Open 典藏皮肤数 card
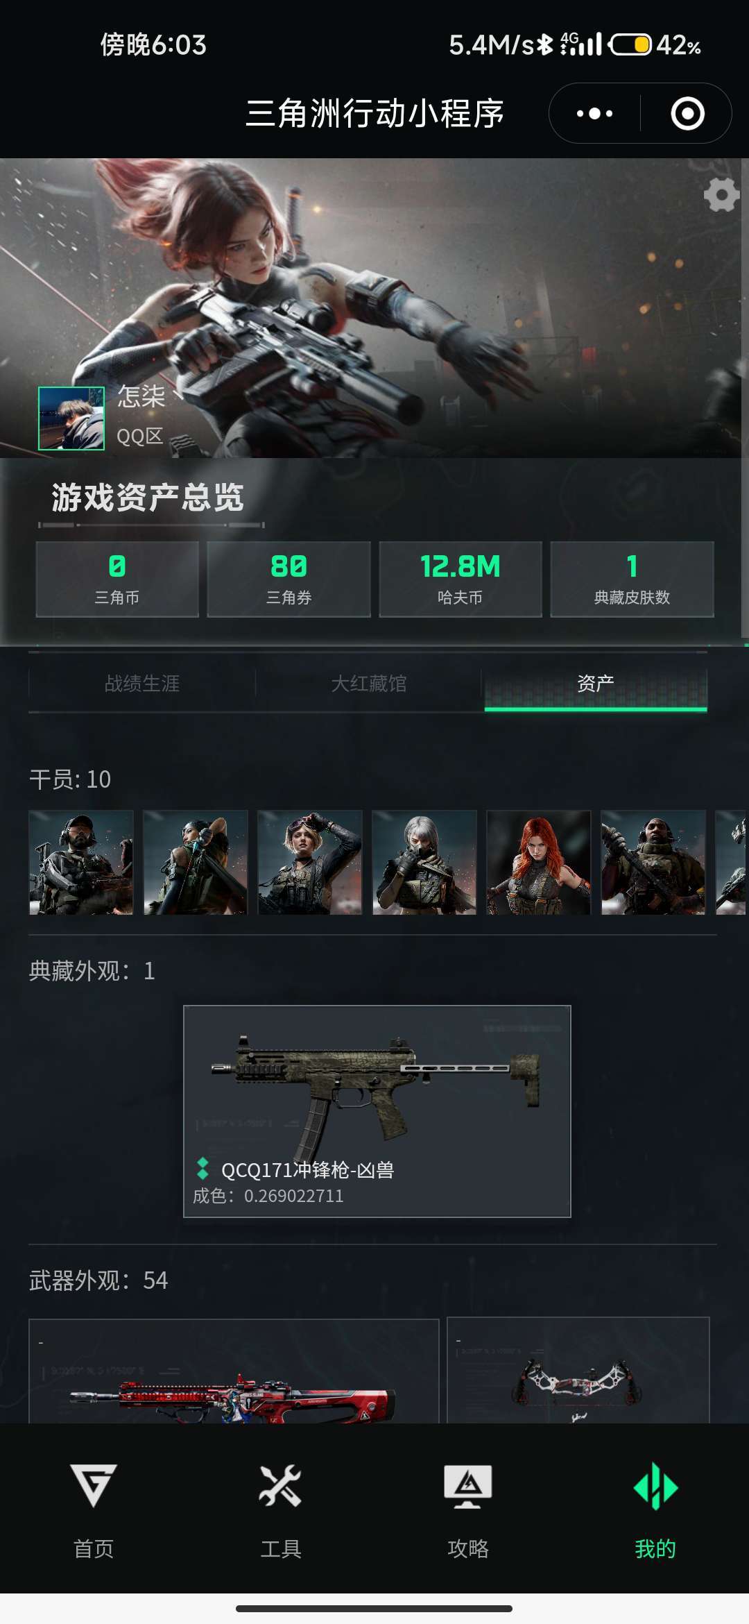This screenshot has height=1624, width=749. [632, 580]
